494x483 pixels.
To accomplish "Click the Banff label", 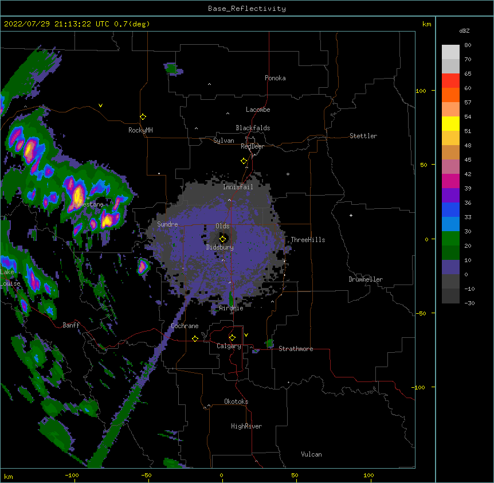I will 71,325.
